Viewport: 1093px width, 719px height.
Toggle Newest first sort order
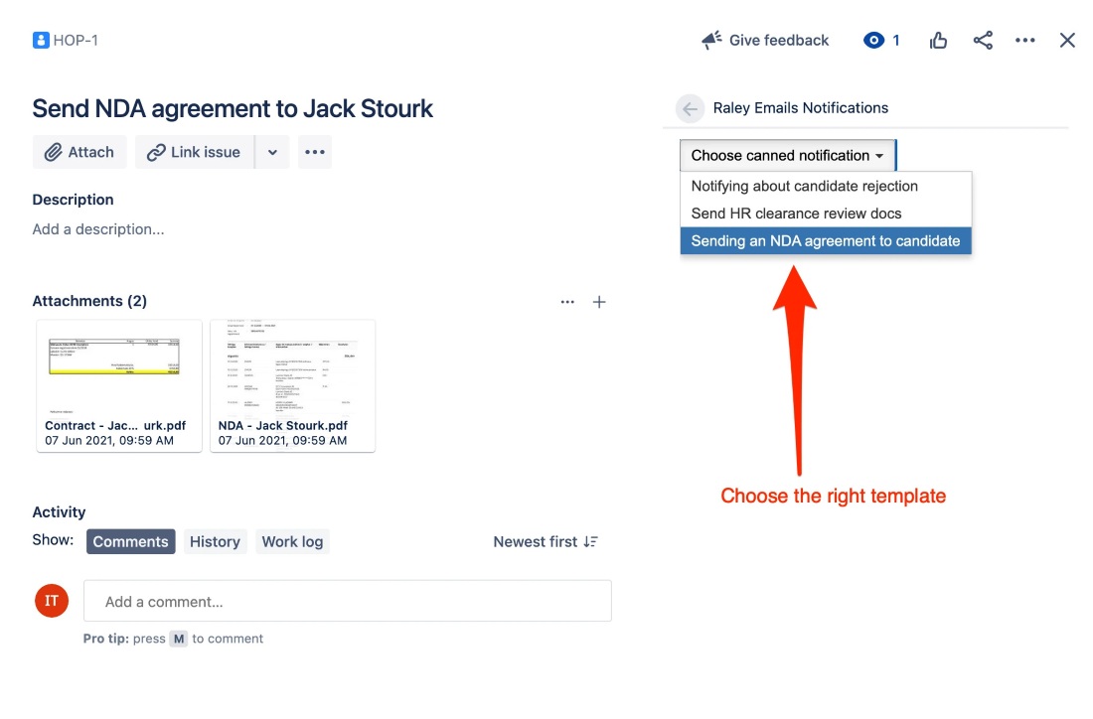point(545,541)
